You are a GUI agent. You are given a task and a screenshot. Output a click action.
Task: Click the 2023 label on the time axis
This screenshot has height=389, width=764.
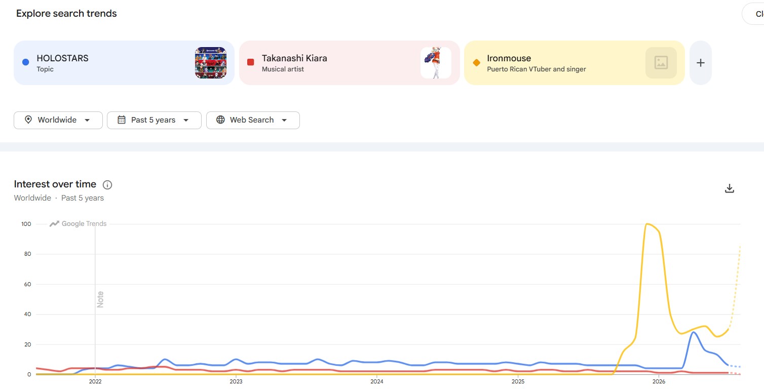pyautogui.click(x=236, y=381)
